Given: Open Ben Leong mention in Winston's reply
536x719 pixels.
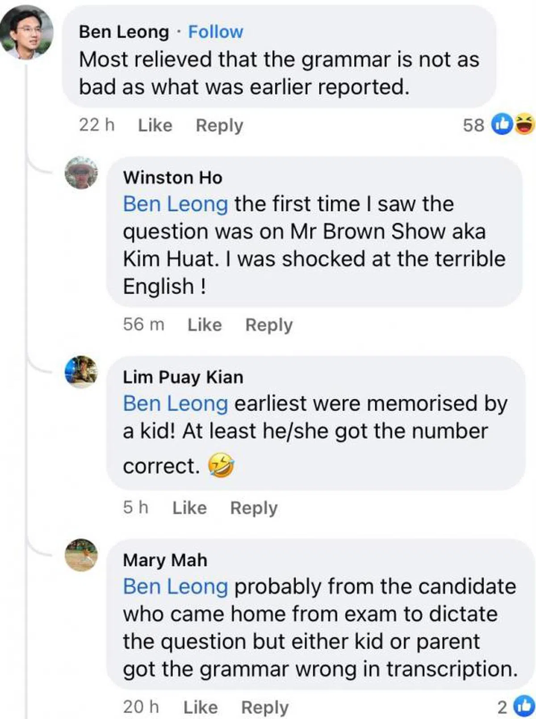Looking at the screenshot, I should [x=175, y=205].
